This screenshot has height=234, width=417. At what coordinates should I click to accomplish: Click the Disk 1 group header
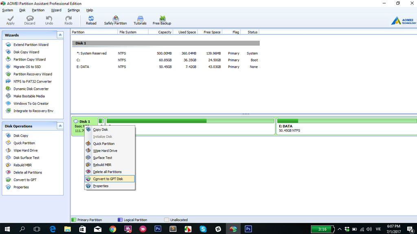[166, 43]
